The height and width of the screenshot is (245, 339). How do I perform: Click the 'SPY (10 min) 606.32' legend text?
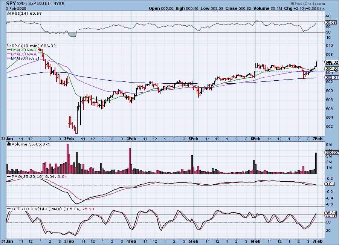[x=34, y=46]
